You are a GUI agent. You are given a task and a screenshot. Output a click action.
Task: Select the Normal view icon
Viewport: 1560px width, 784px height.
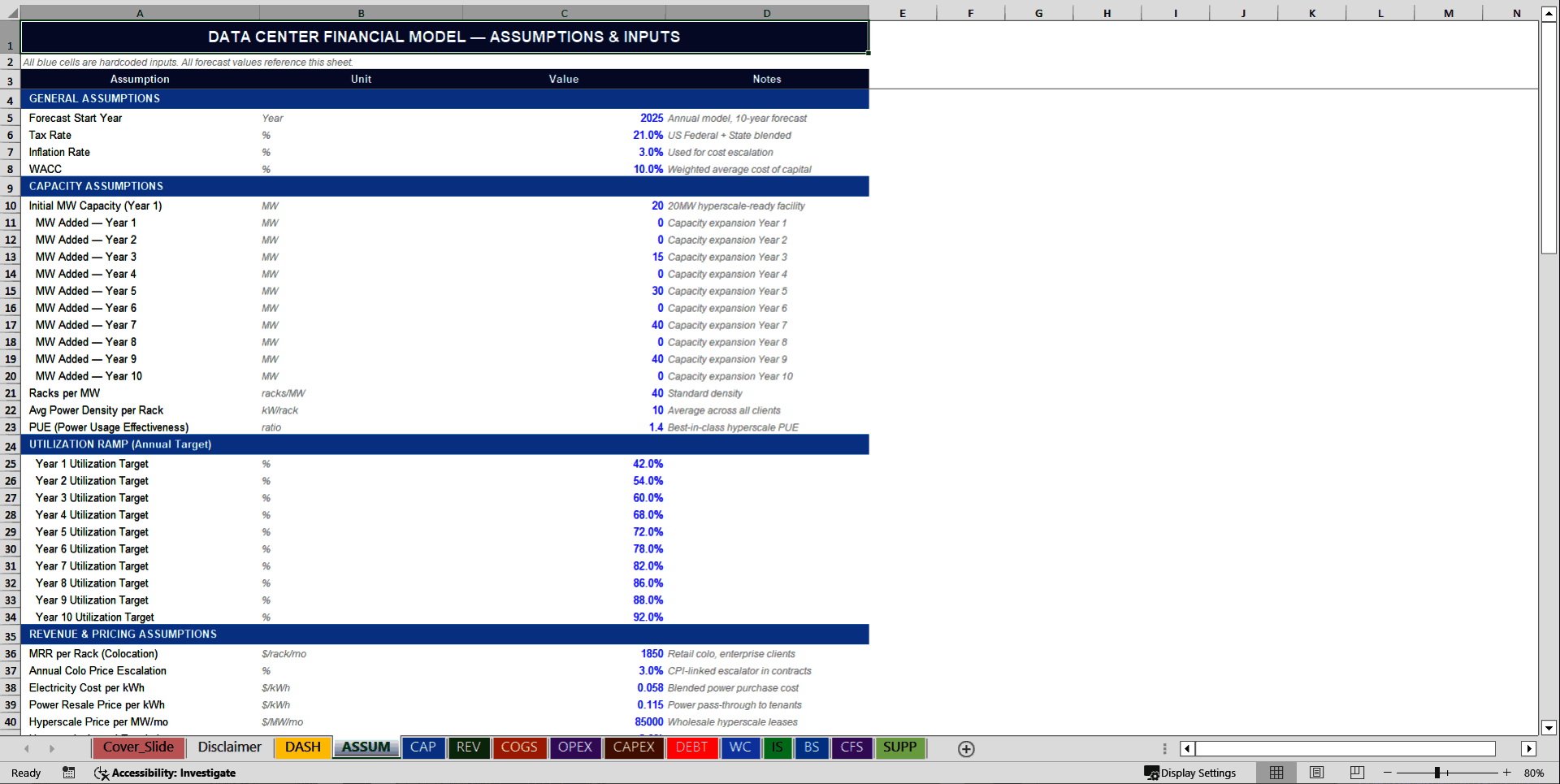click(x=1276, y=773)
